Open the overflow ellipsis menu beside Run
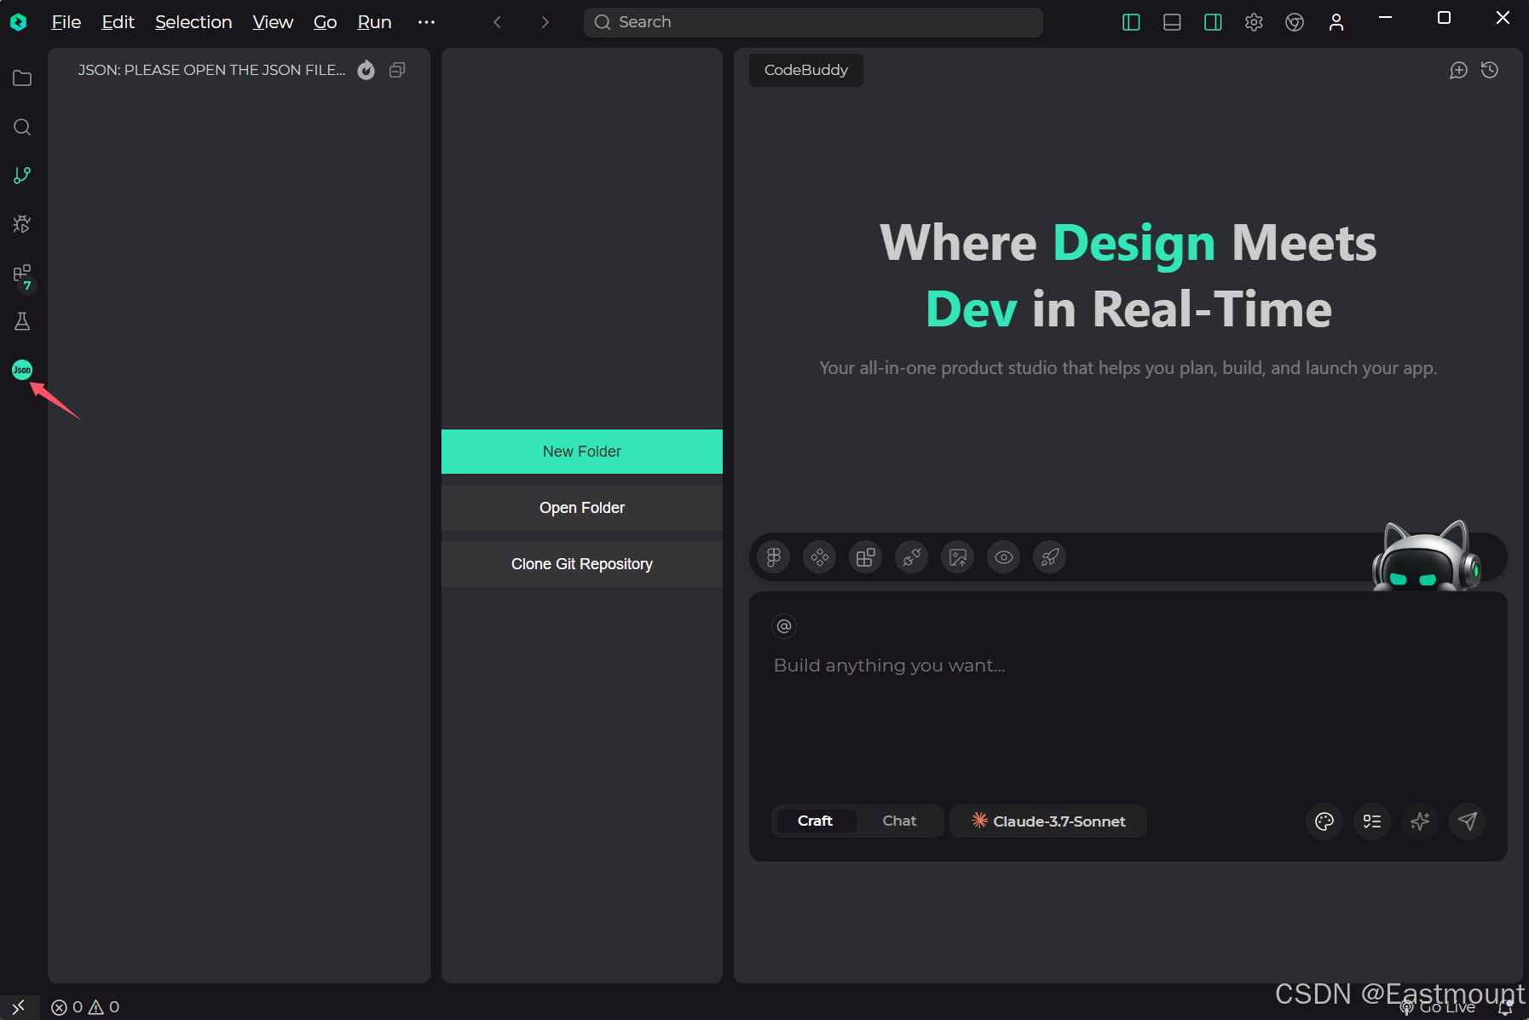The image size is (1529, 1020). click(x=427, y=22)
